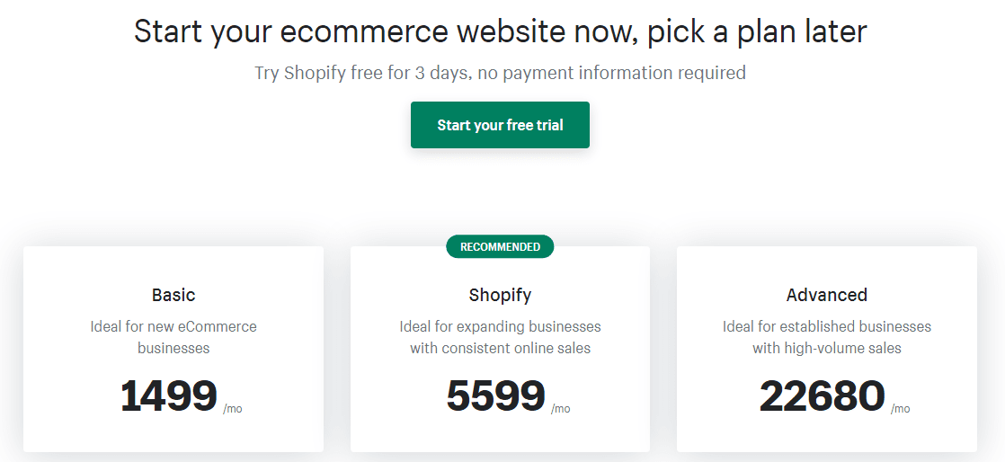Screen dimensions: 1005x462
Task: Click the /mo label beside 1499
Action: (x=233, y=409)
